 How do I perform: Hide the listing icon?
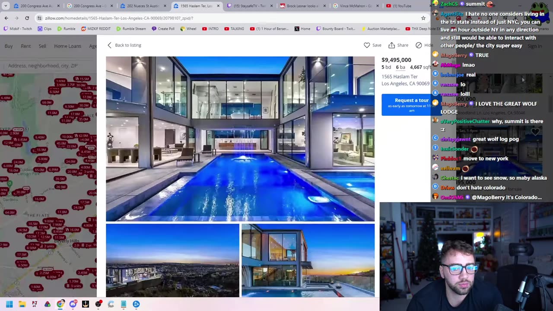[424, 45]
